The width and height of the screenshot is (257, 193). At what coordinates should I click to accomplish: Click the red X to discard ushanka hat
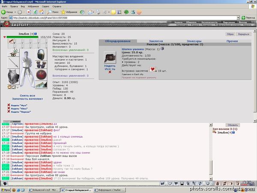pyautogui.click(x=110, y=72)
